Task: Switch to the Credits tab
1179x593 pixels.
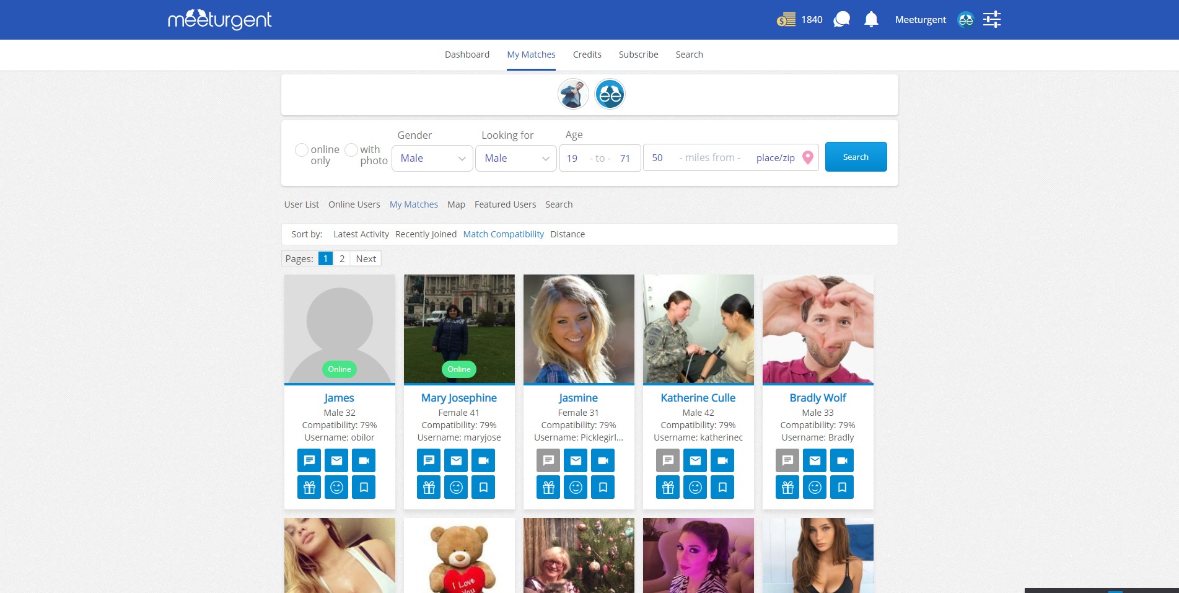Action: tap(587, 55)
